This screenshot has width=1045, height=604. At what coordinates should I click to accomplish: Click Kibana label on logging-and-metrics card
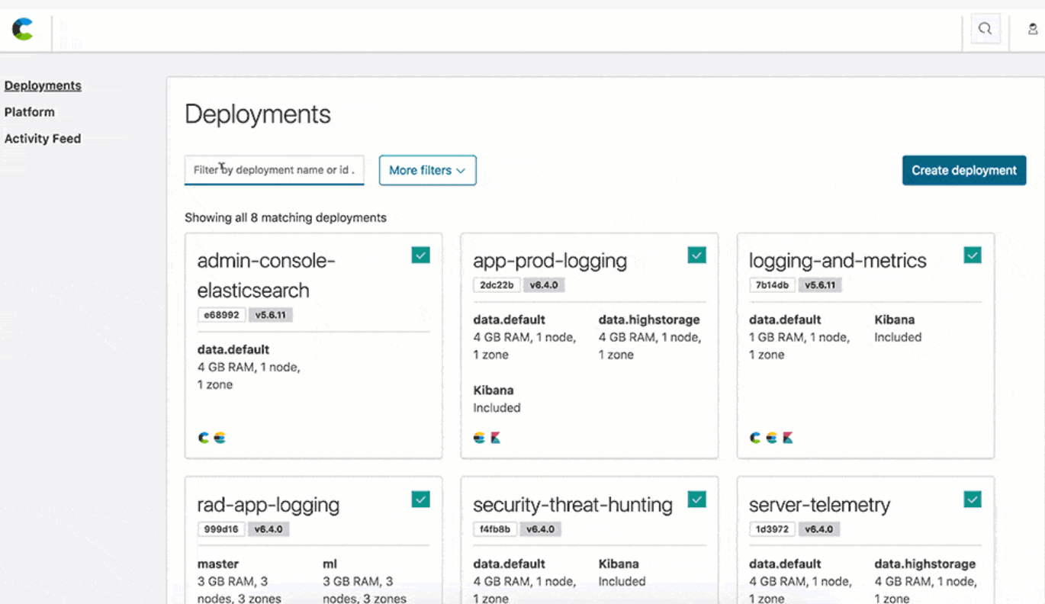(895, 320)
